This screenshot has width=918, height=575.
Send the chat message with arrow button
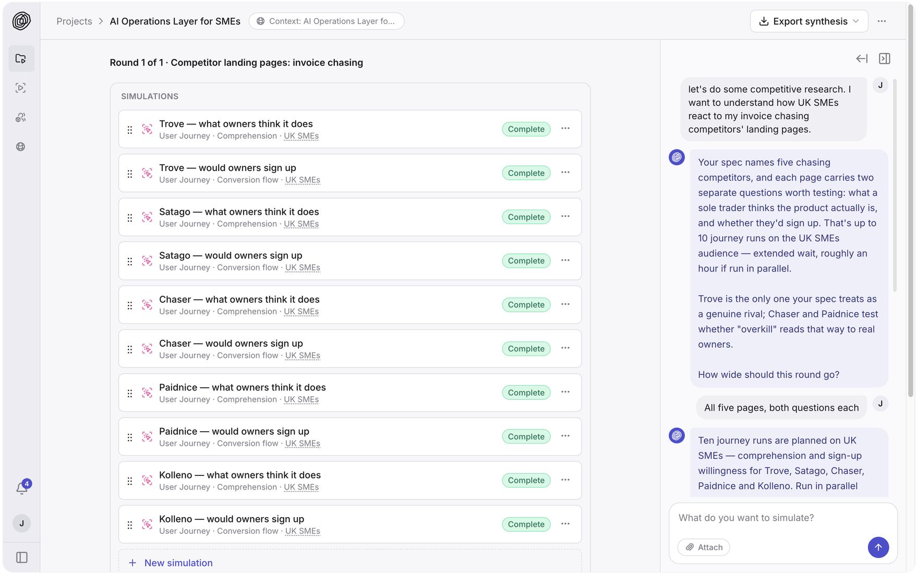(878, 547)
